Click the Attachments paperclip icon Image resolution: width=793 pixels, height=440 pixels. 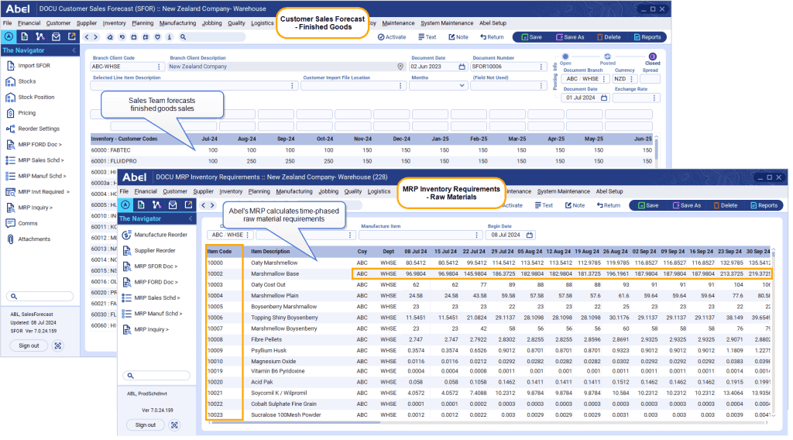[10, 239]
